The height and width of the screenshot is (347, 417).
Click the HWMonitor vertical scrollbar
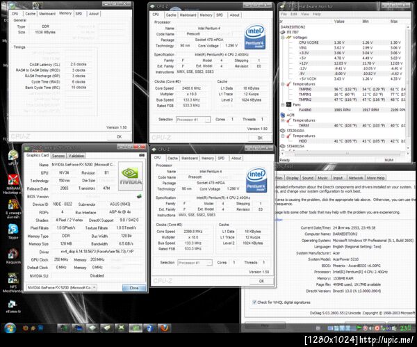click(x=408, y=87)
